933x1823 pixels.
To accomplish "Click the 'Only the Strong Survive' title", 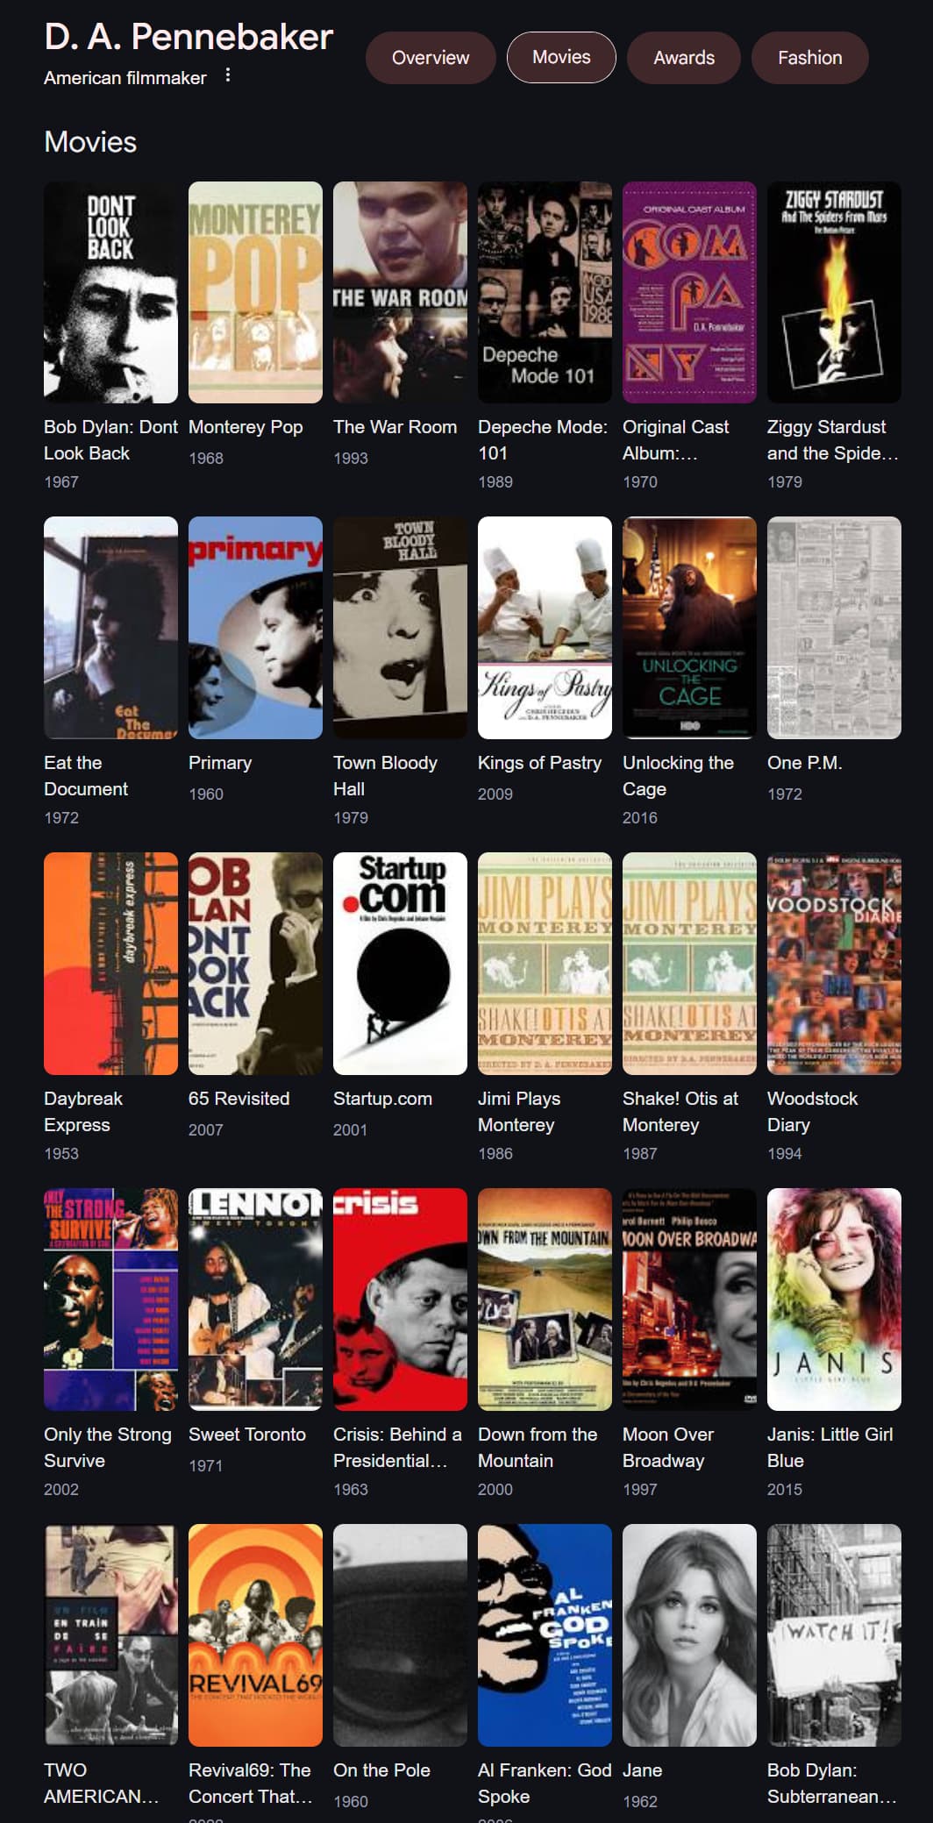I will click(108, 1448).
